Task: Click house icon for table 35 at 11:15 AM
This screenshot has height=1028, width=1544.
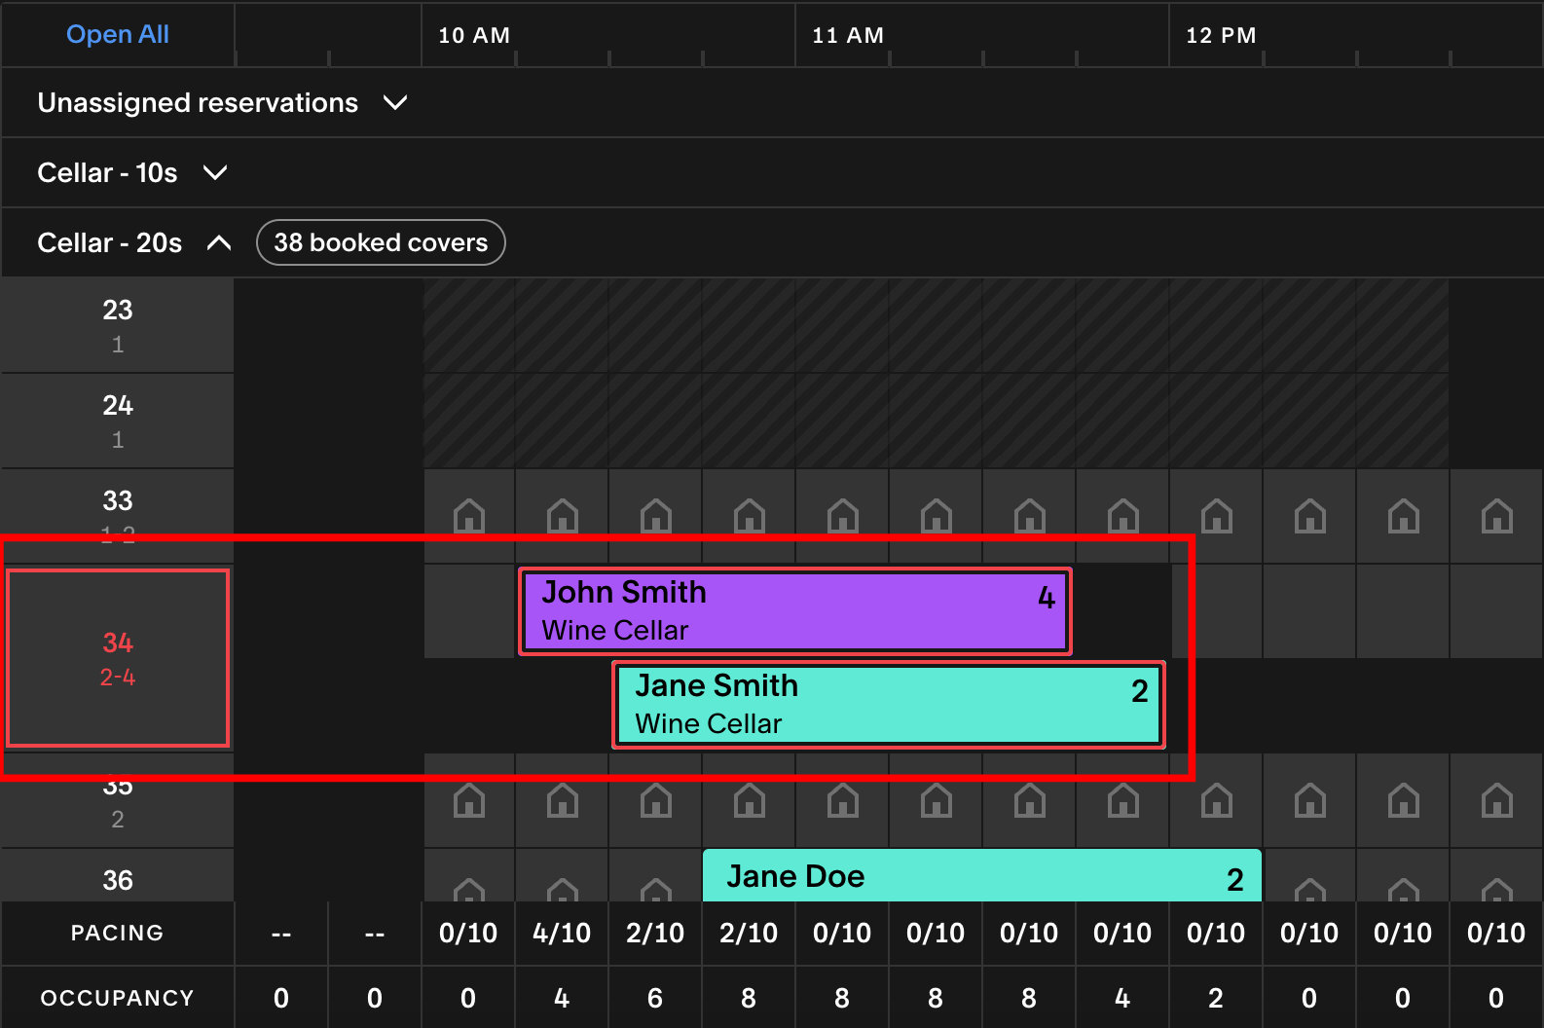Action: pos(937,801)
